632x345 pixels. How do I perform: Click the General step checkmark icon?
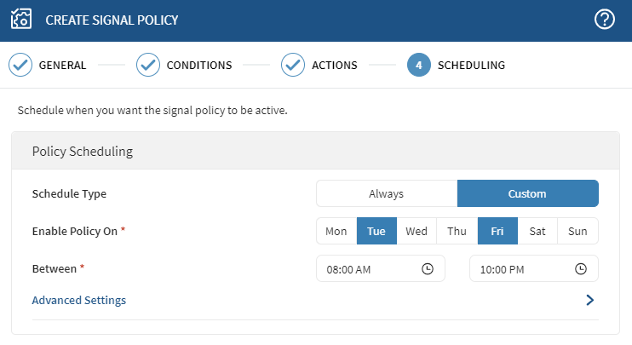click(x=20, y=65)
